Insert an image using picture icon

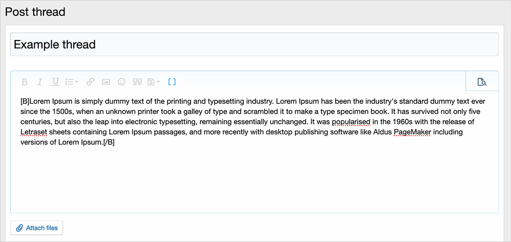(106, 82)
